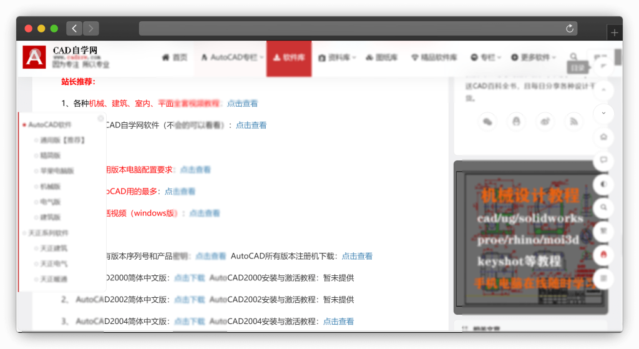The height and width of the screenshot is (349, 639).
Task: Open the WeChat social icon
Action: [x=487, y=122]
